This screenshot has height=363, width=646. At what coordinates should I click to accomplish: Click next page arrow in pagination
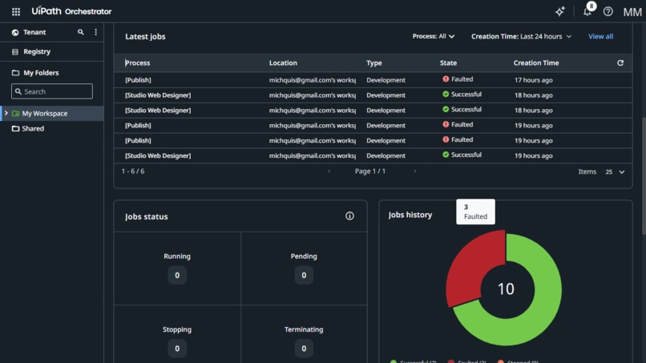[415, 171]
